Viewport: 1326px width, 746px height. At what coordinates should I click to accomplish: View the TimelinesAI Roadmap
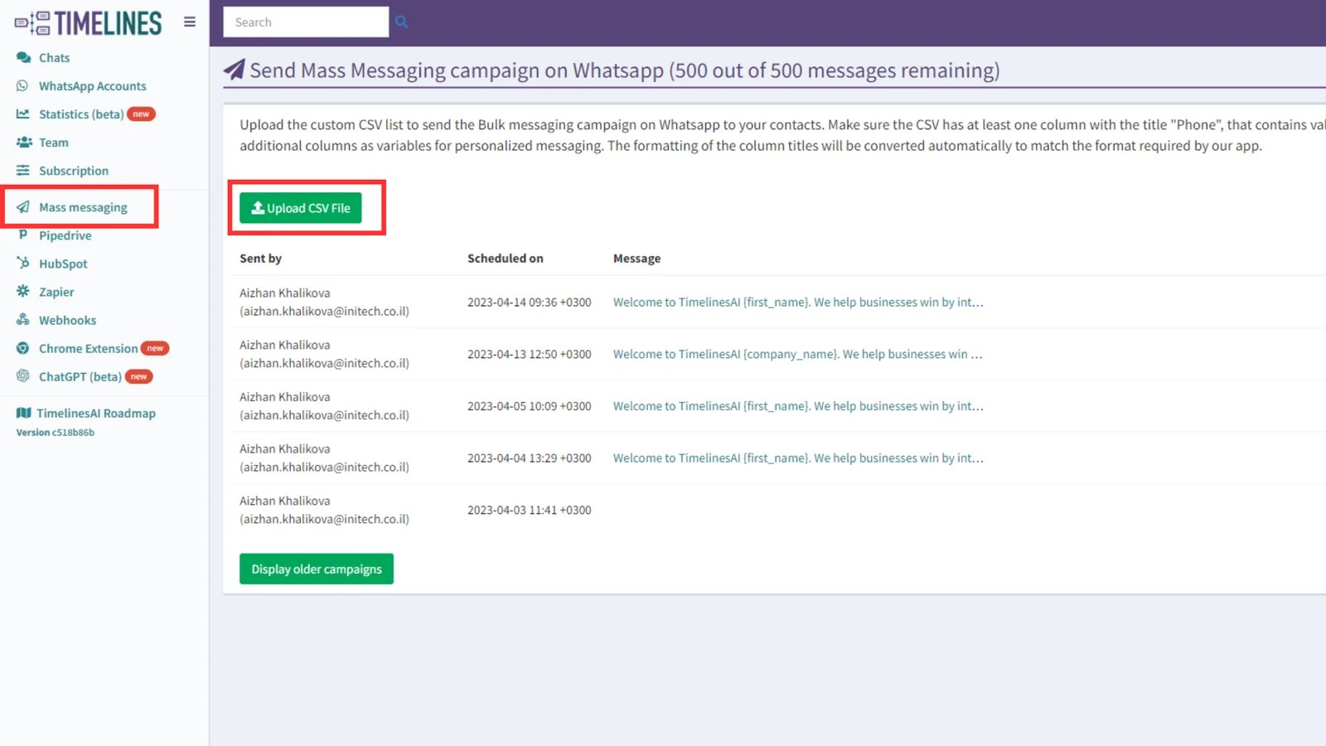tap(96, 413)
